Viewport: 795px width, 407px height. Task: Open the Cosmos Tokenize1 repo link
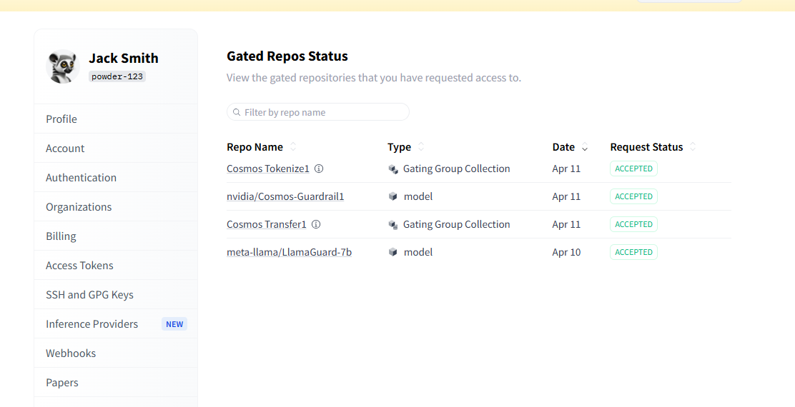tap(267, 169)
